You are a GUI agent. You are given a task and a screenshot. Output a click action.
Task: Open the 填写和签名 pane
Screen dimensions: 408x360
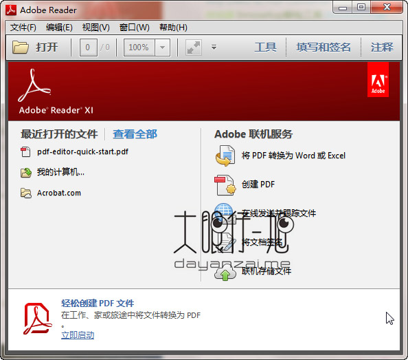tap(324, 47)
